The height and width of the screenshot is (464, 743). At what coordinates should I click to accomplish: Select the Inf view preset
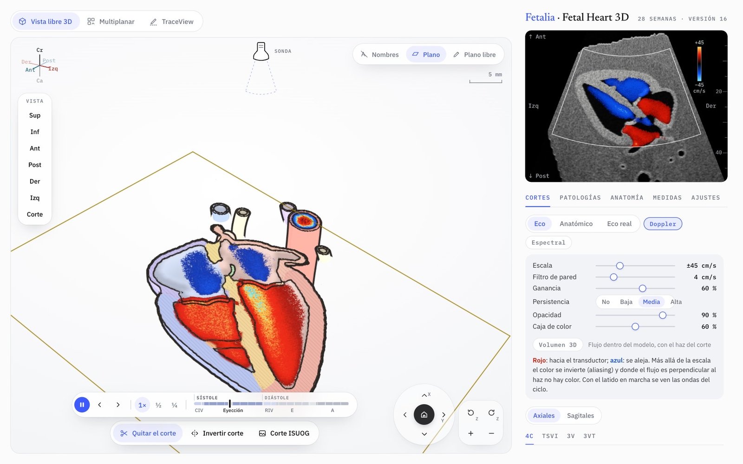point(35,132)
